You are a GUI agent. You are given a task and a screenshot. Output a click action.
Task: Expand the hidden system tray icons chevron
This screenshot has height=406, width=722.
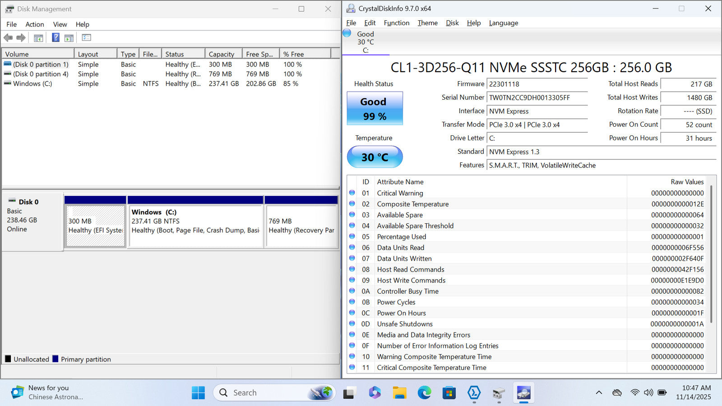pos(599,392)
